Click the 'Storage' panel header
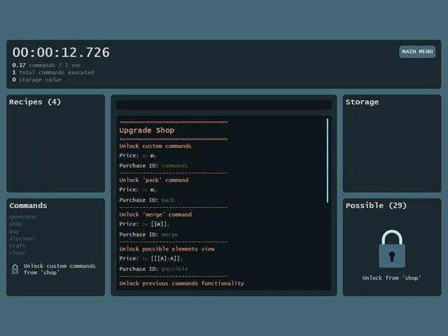Viewport: 448px width, 336px height. click(x=362, y=102)
